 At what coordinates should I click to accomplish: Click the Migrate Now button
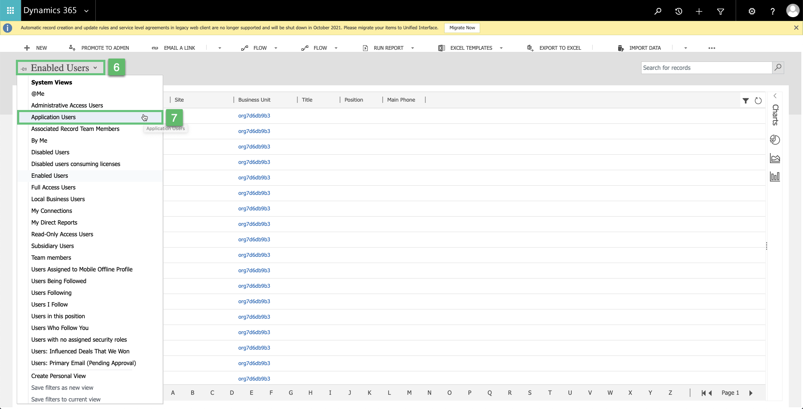[x=462, y=28]
